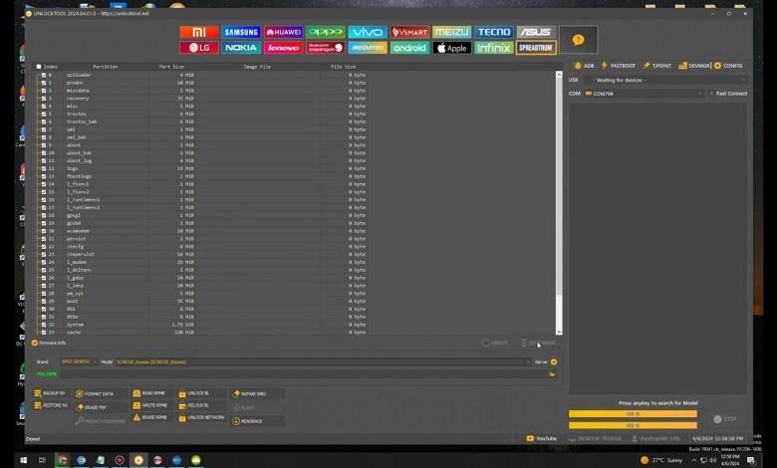The image size is (777, 468).
Task: Toggle the select-all Index checkbox
Action: (39, 67)
